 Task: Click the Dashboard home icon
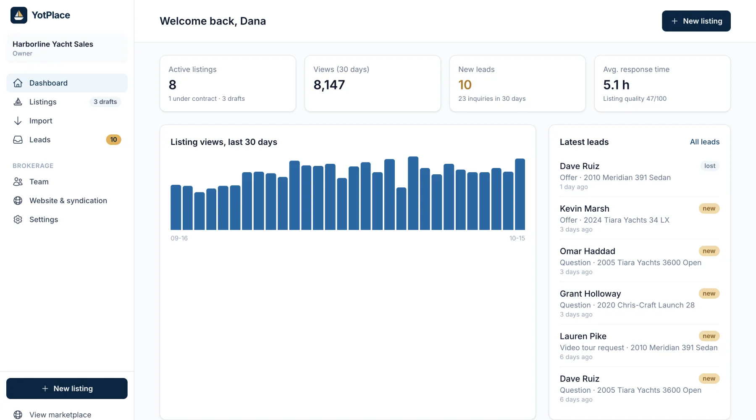click(18, 83)
